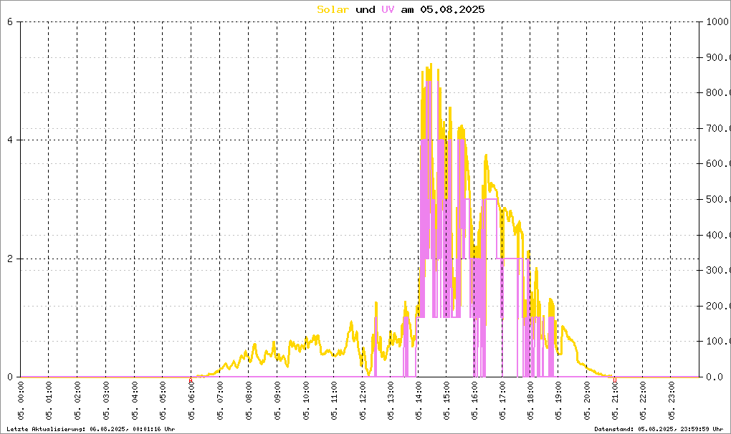This screenshot has height=434, width=731.
Task: Click the time label "05. 04:00"
Action: point(134,401)
